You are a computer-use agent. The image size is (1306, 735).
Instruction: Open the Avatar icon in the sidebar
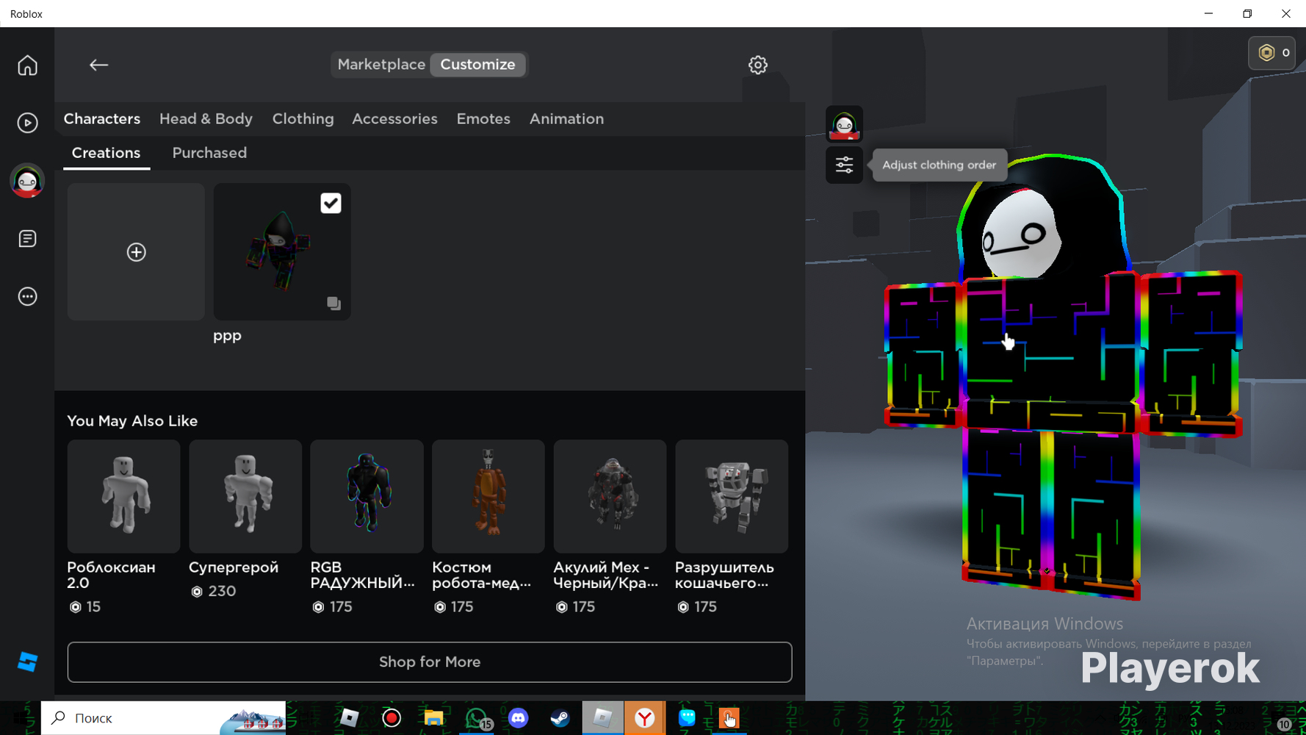point(27,181)
